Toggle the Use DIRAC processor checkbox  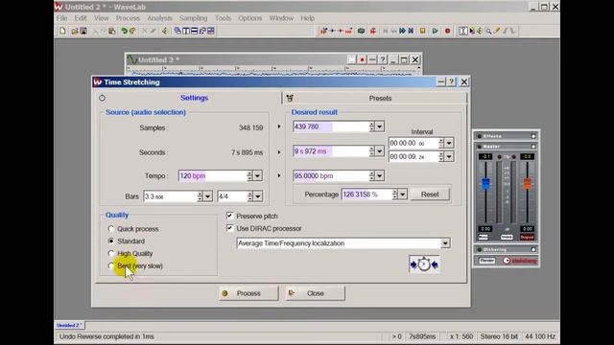(x=230, y=228)
